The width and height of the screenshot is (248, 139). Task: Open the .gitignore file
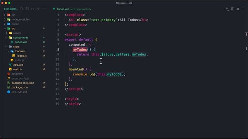pos(17,74)
